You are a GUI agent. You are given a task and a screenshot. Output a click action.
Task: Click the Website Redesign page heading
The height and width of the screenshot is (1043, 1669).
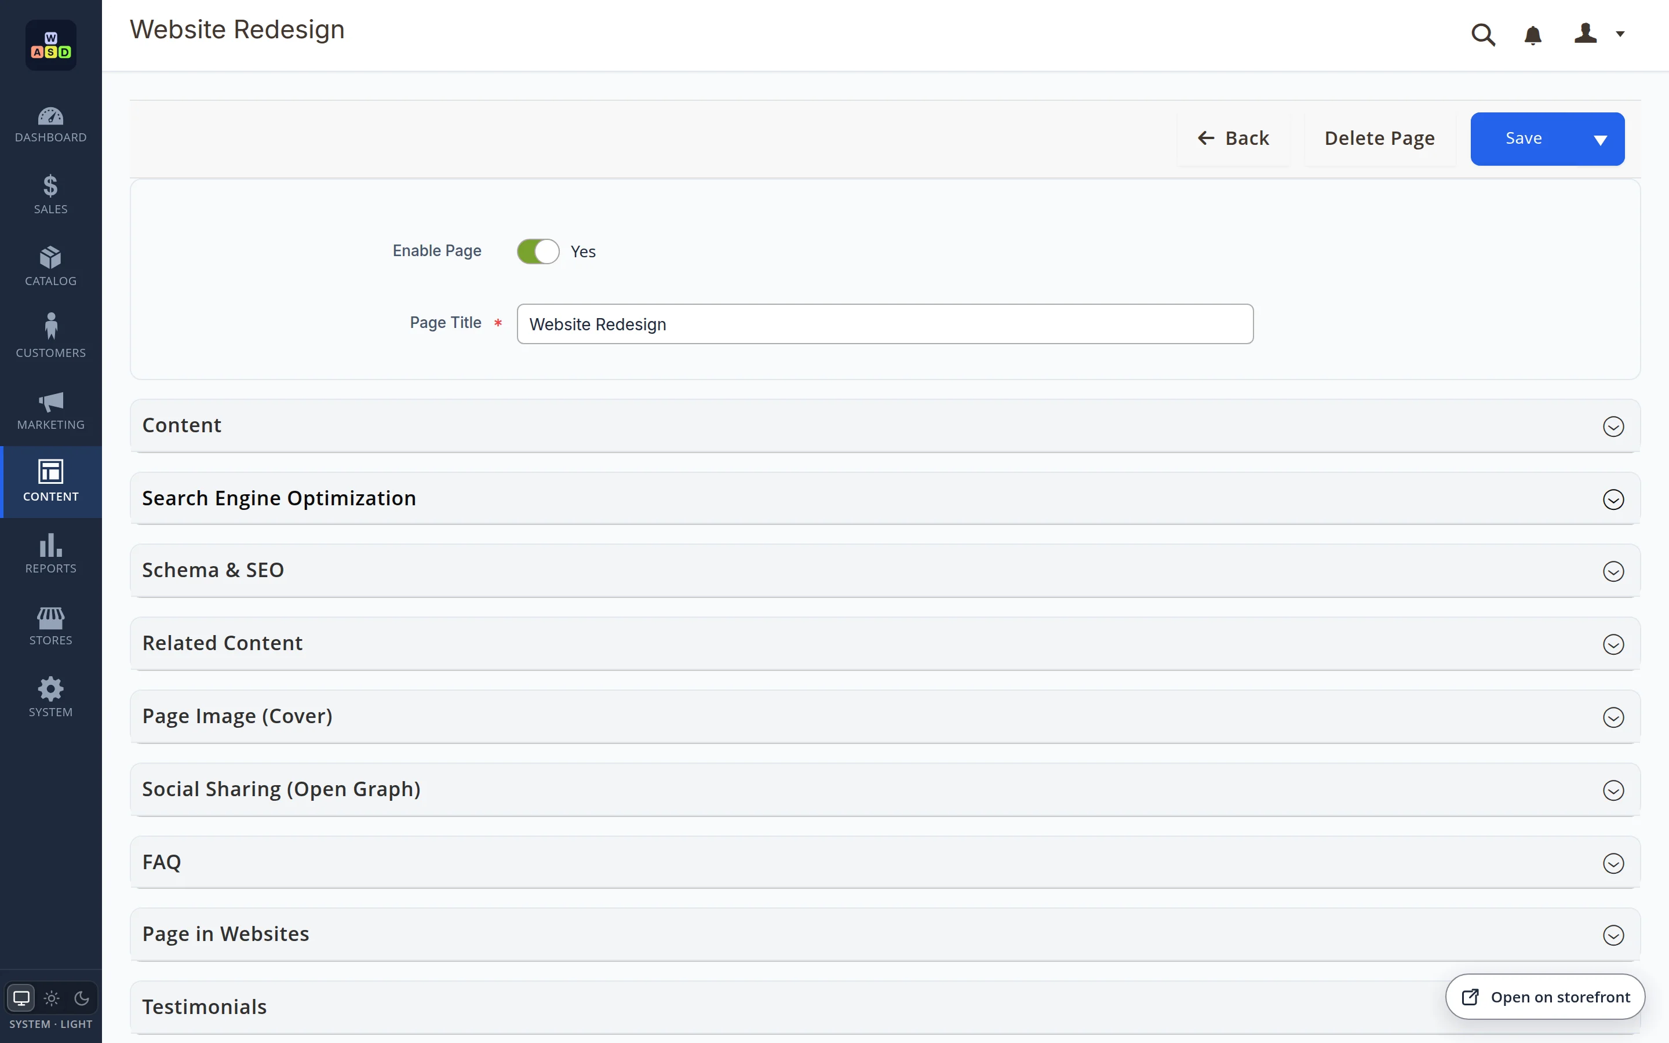(x=237, y=30)
